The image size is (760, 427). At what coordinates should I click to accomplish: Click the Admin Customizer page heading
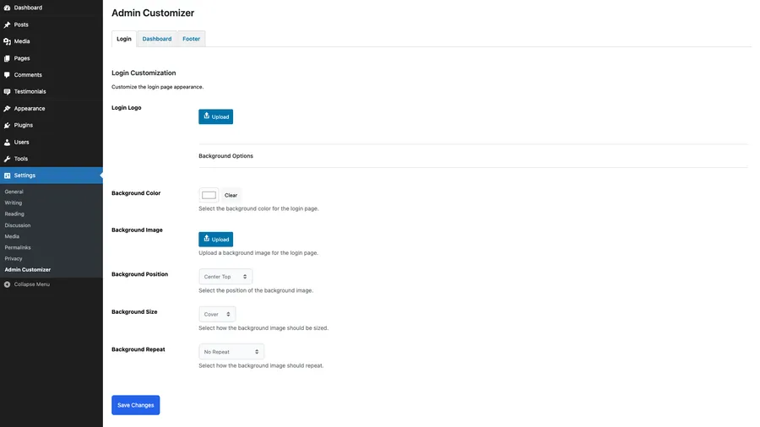pyautogui.click(x=153, y=13)
